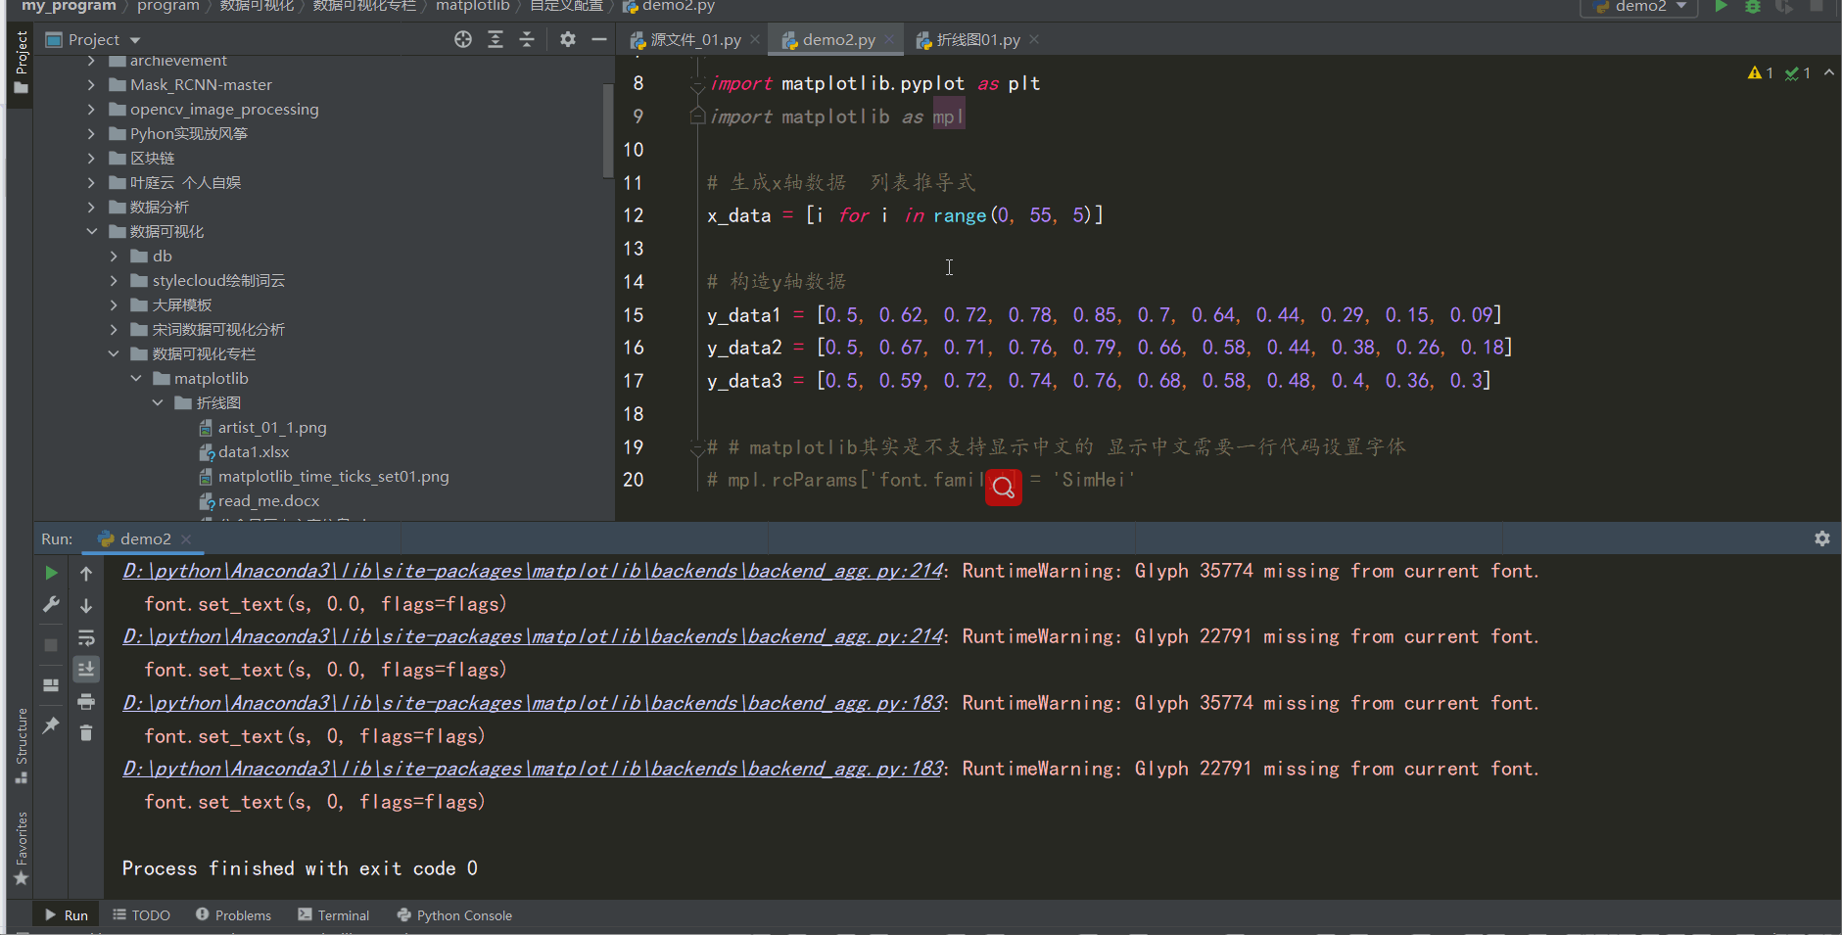Click the print icon in Run panel
The width and height of the screenshot is (1842, 935).
[86, 701]
